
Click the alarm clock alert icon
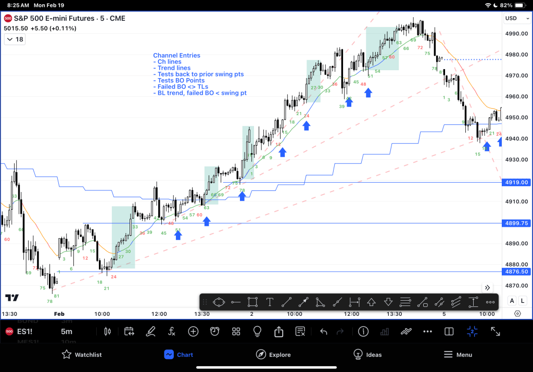pos(214,331)
